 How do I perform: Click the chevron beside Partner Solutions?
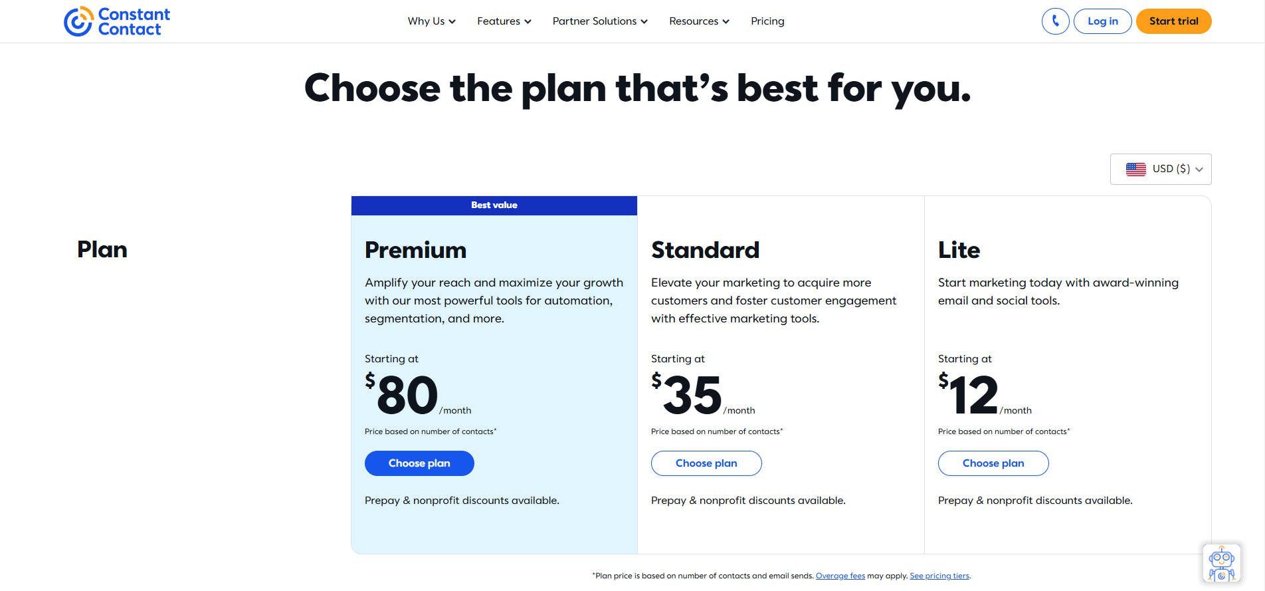pos(643,21)
